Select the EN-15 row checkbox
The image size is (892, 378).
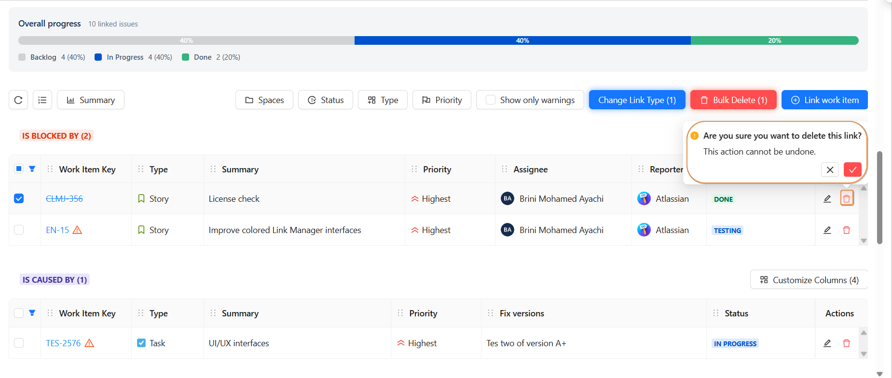pos(19,230)
